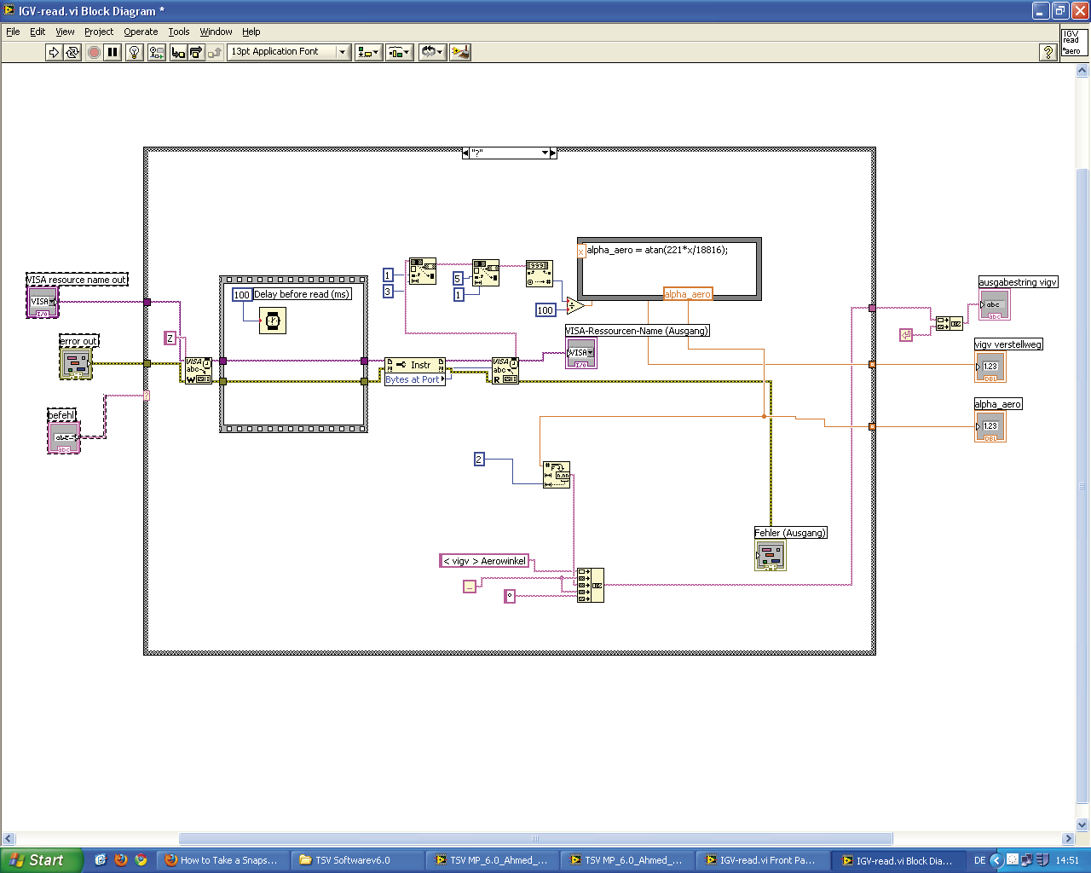Image resolution: width=1091 pixels, height=873 pixels.
Task: Toggle Retain Wire Values button
Action: pos(156,52)
